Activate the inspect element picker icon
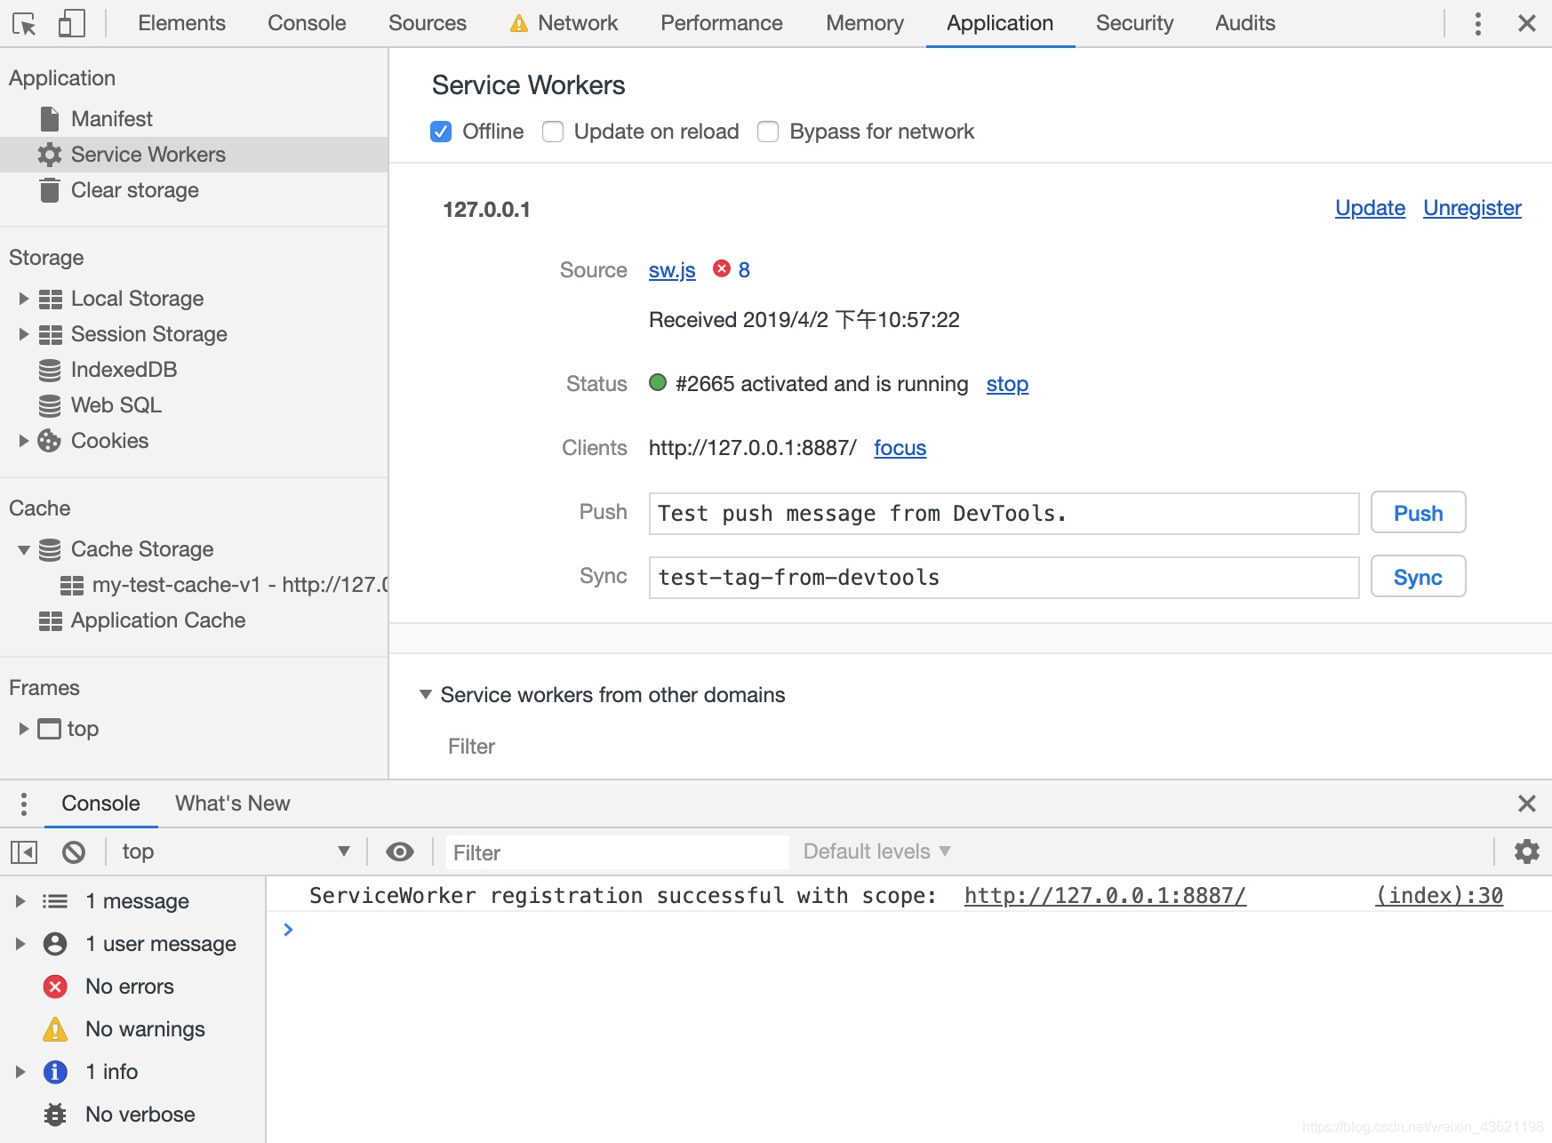Image resolution: width=1552 pixels, height=1143 pixels. pyautogui.click(x=25, y=23)
